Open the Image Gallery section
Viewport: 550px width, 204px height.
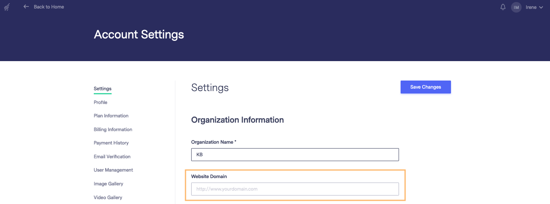coord(108,184)
